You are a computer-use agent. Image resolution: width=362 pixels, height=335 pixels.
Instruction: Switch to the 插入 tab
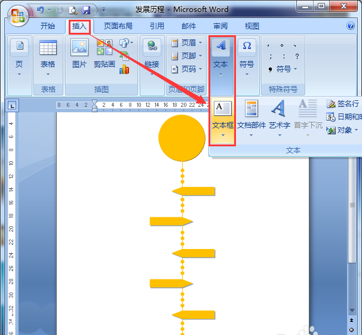79,26
